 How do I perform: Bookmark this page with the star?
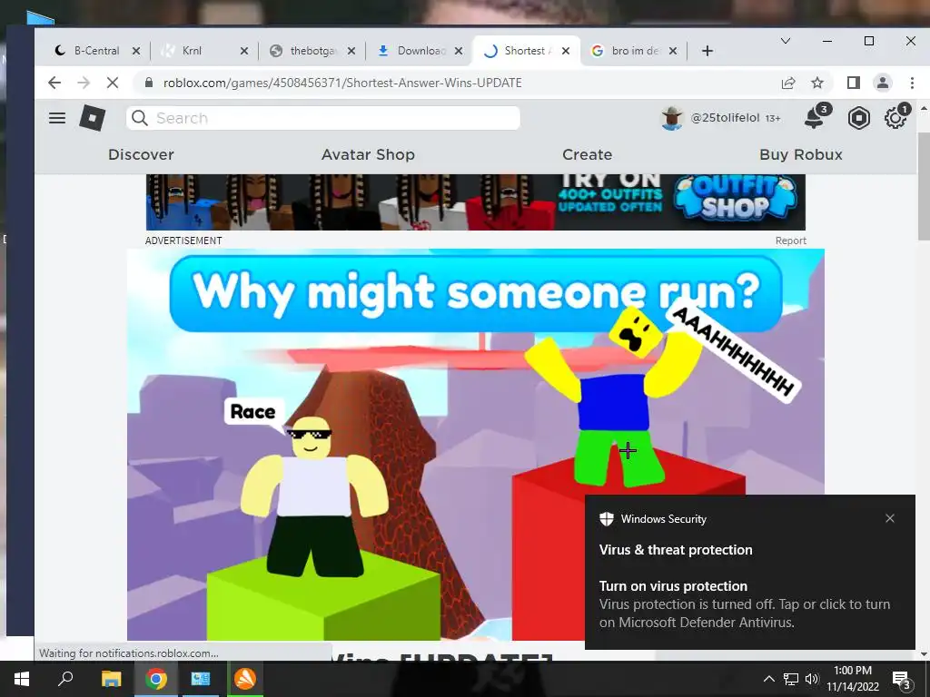coord(817,83)
